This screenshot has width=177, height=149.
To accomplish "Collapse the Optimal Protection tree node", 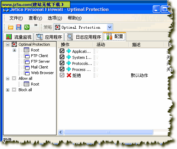I will [x=8, y=44].
